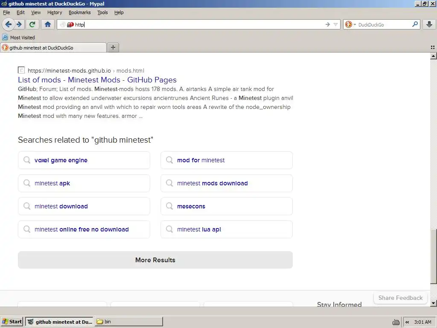Open the Most Visited bookmarks folder
The image size is (437, 328).
coord(19,38)
